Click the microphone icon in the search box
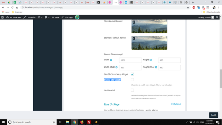The height and width of the screenshot is (125, 222). [54, 122]
